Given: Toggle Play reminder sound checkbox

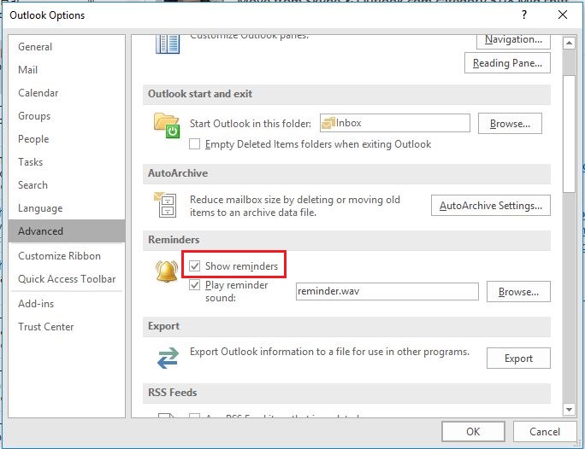Looking at the screenshot, I should click(194, 285).
